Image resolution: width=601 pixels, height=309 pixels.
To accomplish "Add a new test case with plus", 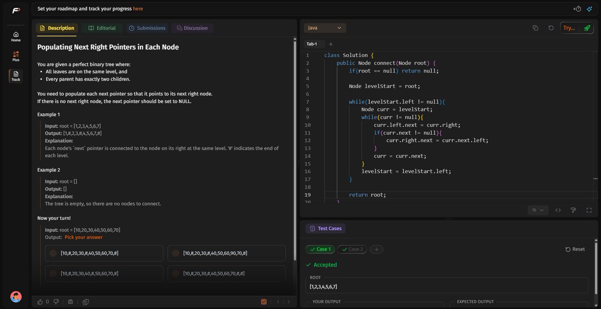I will click(x=376, y=249).
